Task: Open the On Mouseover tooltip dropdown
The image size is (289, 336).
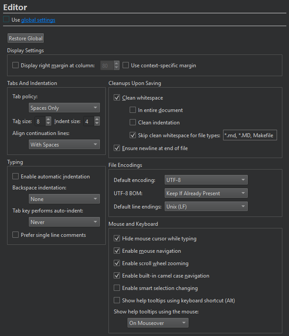Action: point(158,323)
